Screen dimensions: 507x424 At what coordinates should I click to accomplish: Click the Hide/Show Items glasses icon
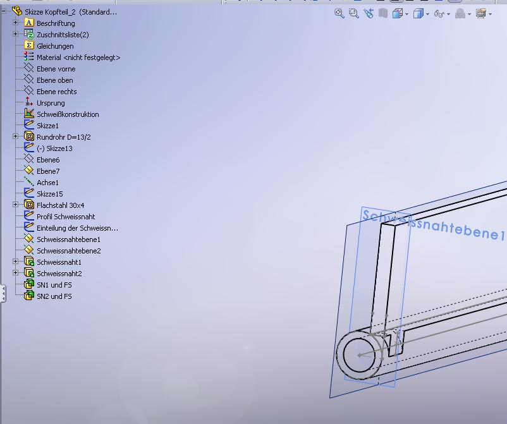(439, 13)
